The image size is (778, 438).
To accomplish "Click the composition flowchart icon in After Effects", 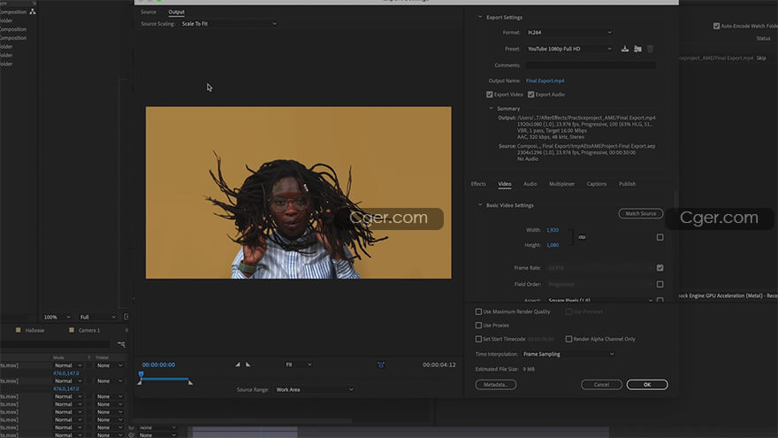I will click(33, 12).
